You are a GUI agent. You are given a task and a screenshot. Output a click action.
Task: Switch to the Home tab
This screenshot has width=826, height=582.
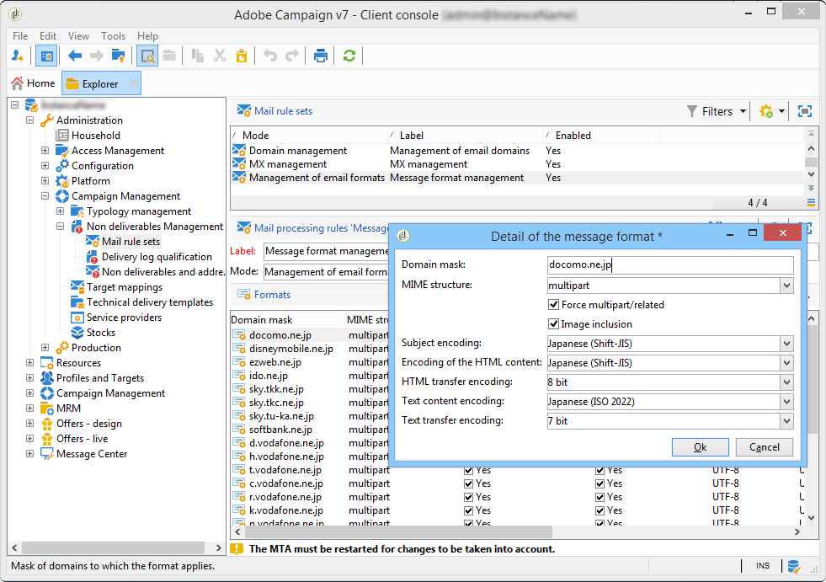(x=33, y=83)
